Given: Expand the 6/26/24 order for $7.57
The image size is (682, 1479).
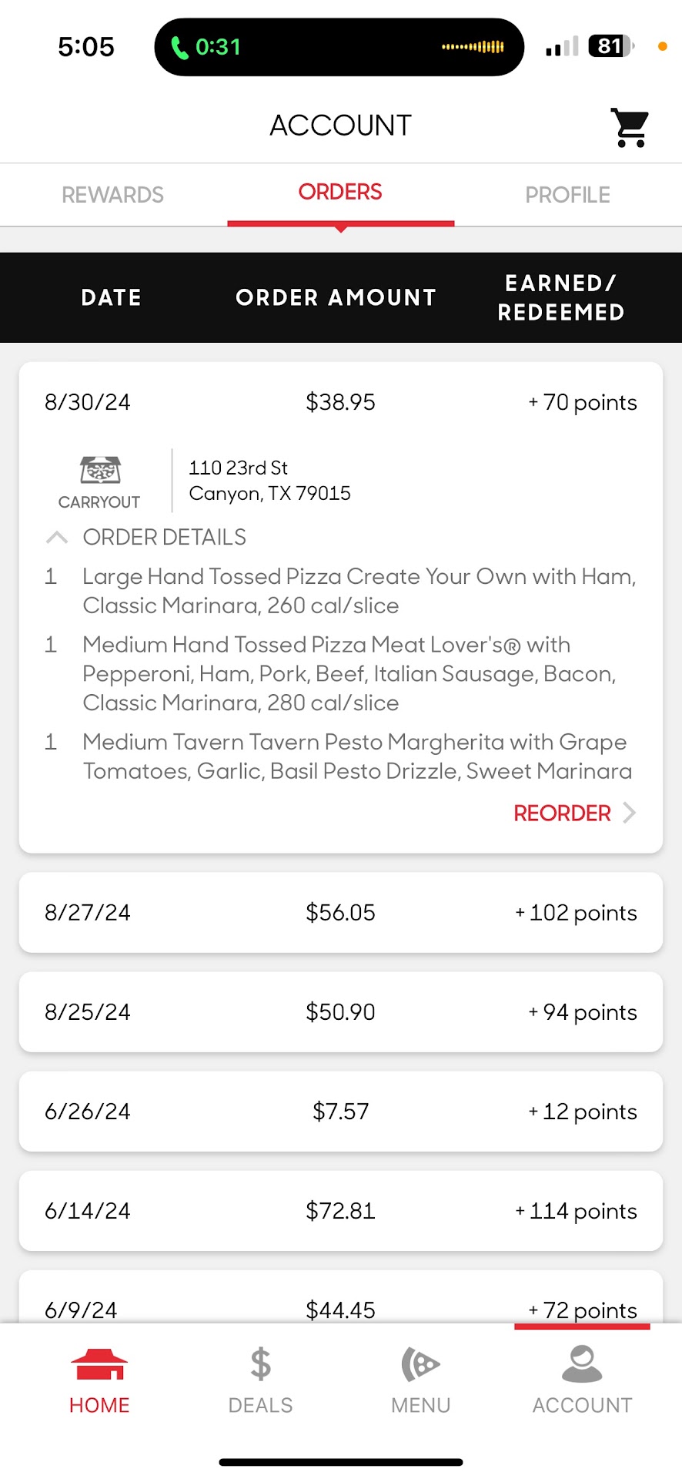Looking at the screenshot, I should tap(340, 1112).
